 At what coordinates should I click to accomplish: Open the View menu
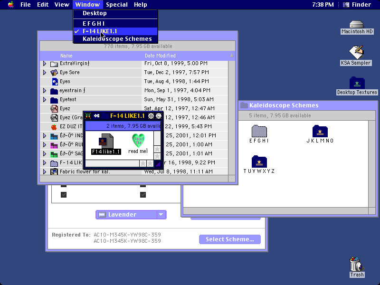point(62,5)
